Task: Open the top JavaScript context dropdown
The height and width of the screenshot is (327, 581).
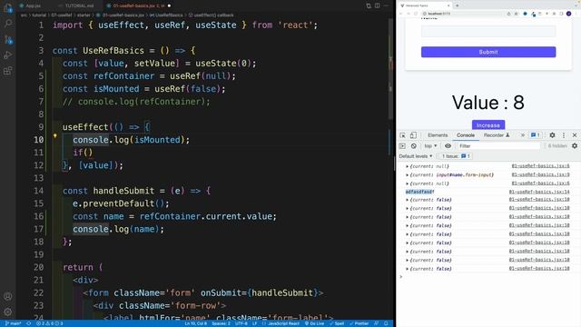Action: point(430,146)
